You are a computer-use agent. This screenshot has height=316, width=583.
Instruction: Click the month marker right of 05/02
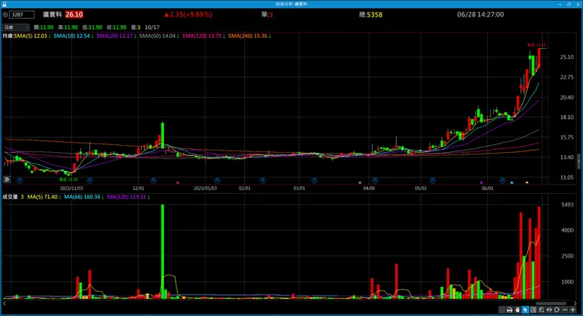coord(433,180)
